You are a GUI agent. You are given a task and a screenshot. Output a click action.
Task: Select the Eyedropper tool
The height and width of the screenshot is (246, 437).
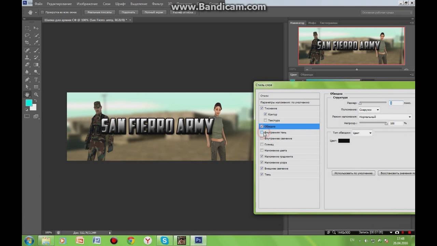pyautogui.click(x=36, y=43)
